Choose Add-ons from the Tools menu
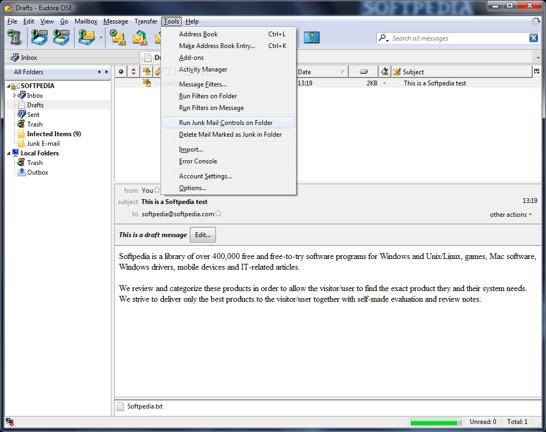 coord(228,58)
